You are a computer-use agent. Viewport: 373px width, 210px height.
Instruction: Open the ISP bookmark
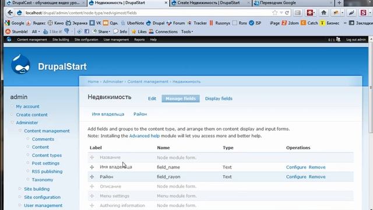255,23
